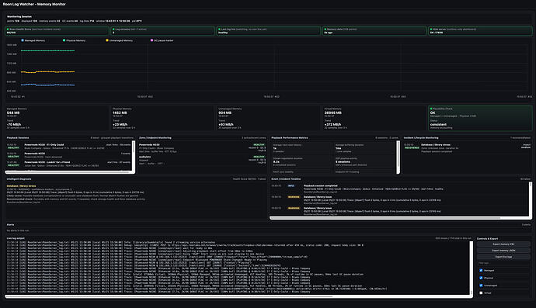The image size is (536, 308).
Task: Uncheck the Physical series checkbox
Action: point(481,278)
